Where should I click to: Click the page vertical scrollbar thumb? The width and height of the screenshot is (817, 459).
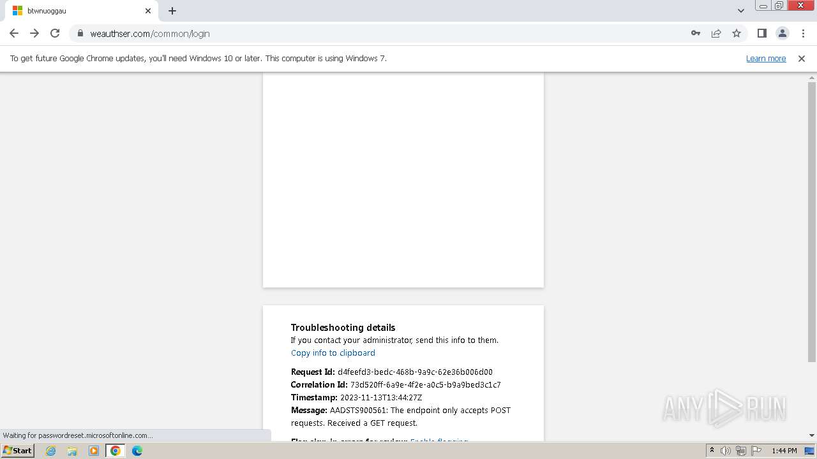pyautogui.click(x=812, y=222)
